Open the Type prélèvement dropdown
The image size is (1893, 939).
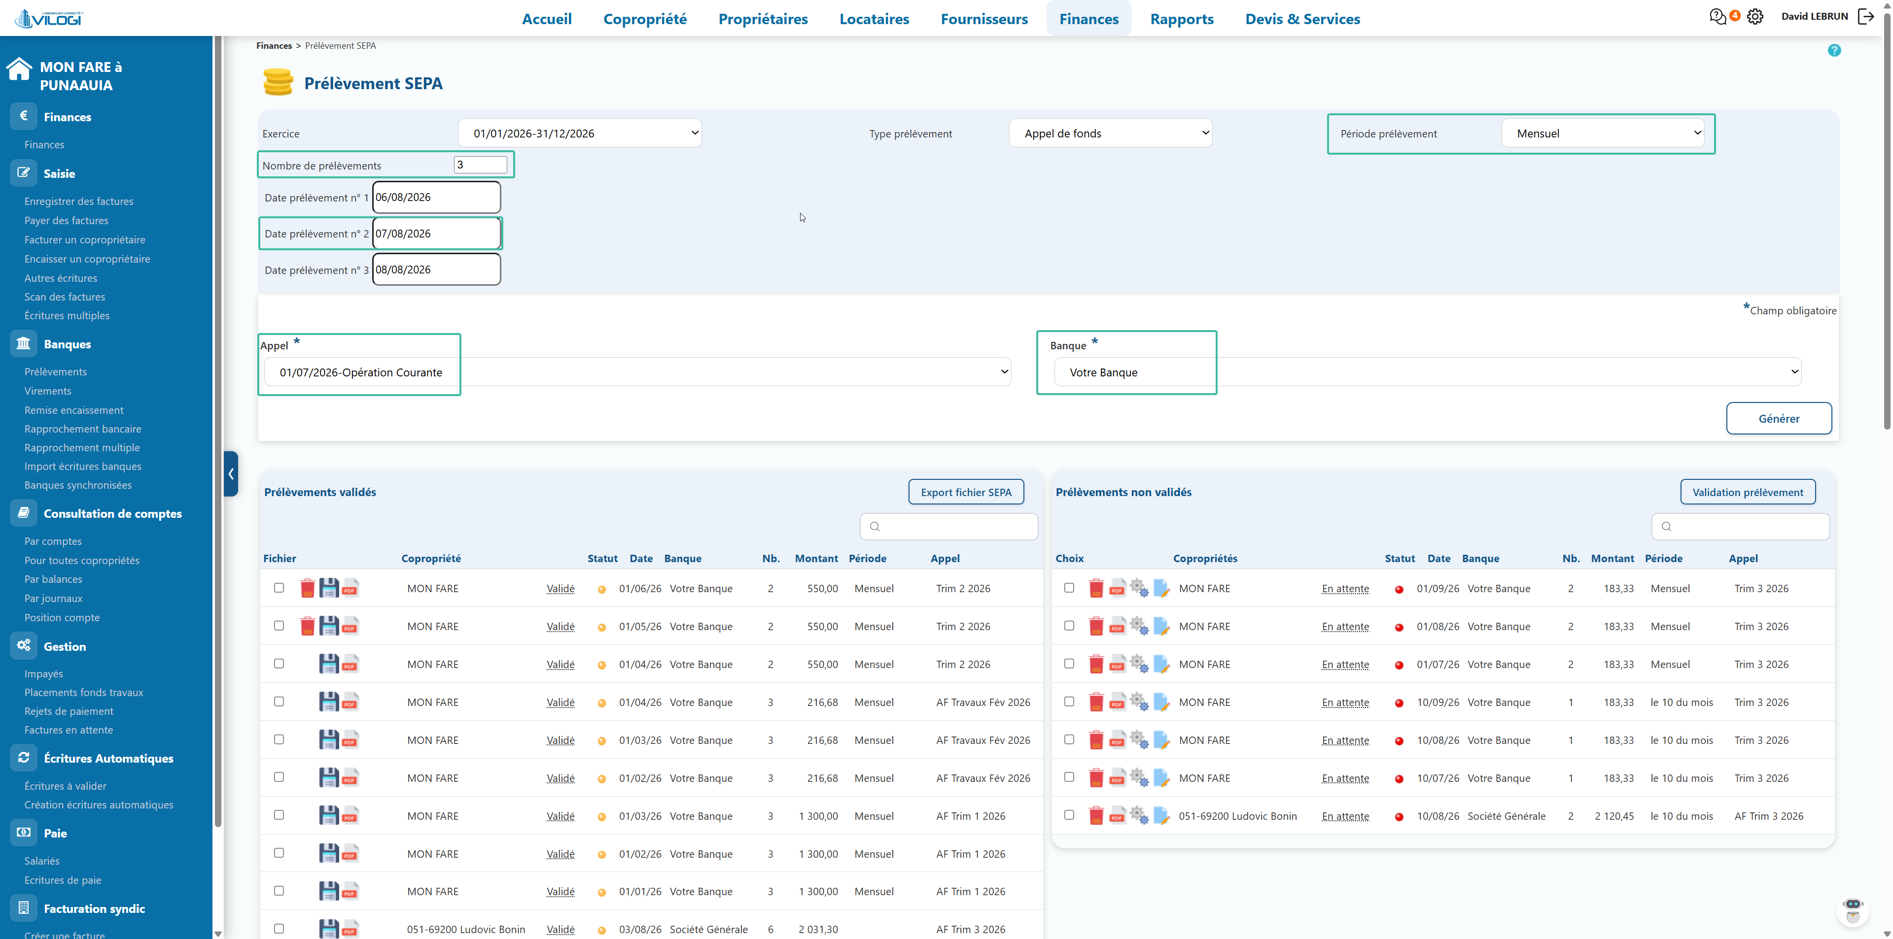(1110, 133)
